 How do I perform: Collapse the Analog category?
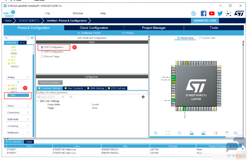pyautogui.click(x=28, y=77)
